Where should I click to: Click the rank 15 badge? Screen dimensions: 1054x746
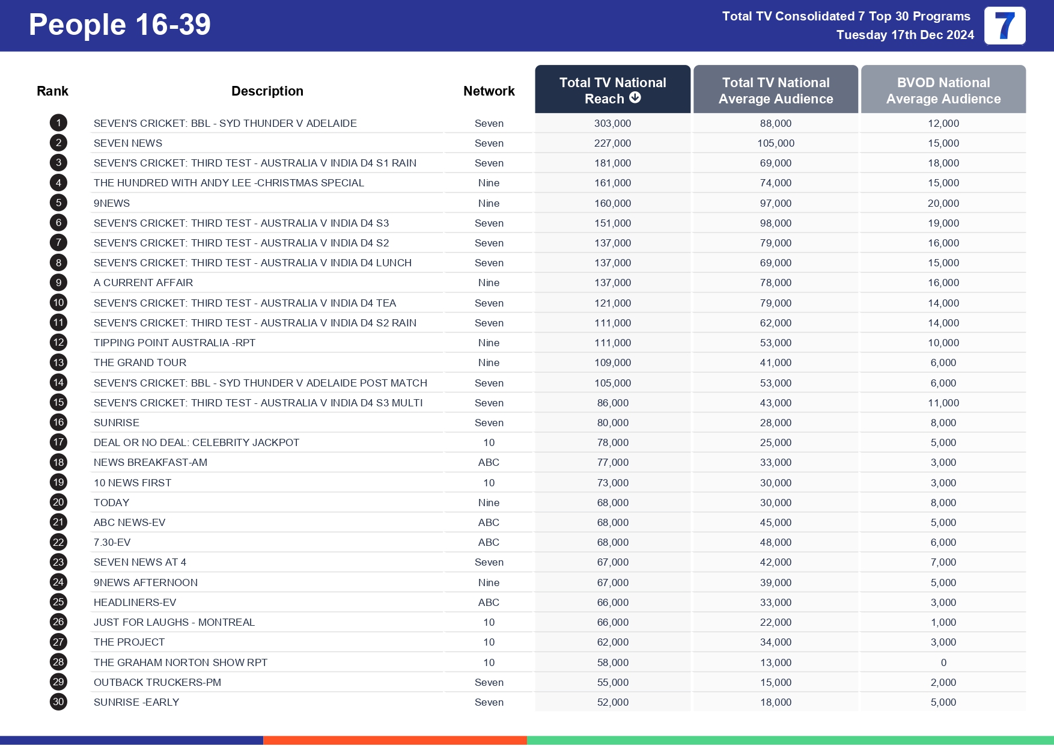[x=58, y=402]
